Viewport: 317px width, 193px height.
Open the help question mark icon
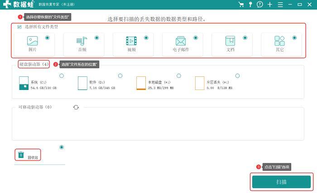[259, 5]
